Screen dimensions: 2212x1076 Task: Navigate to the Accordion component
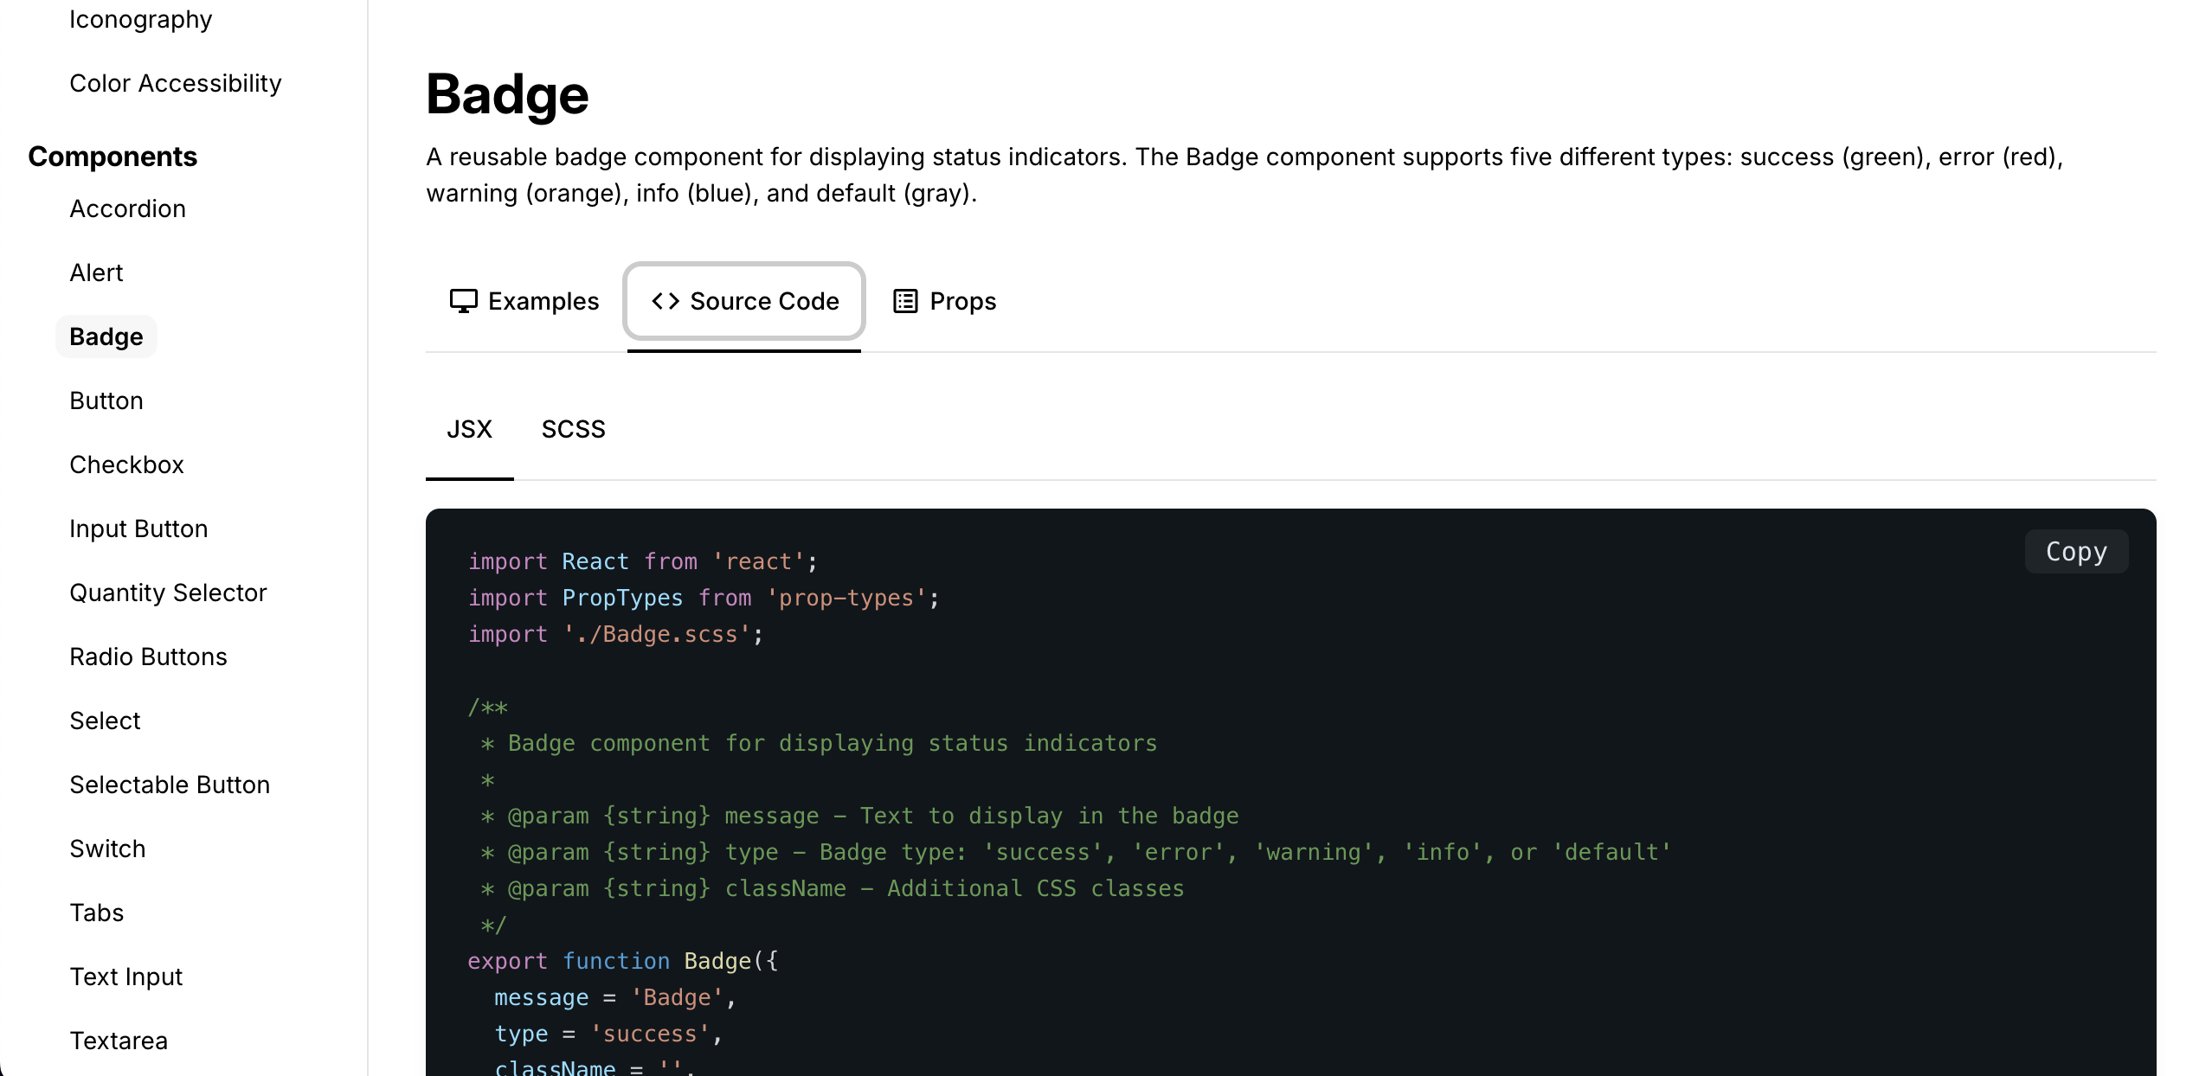pyautogui.click(x=127, y=208)
